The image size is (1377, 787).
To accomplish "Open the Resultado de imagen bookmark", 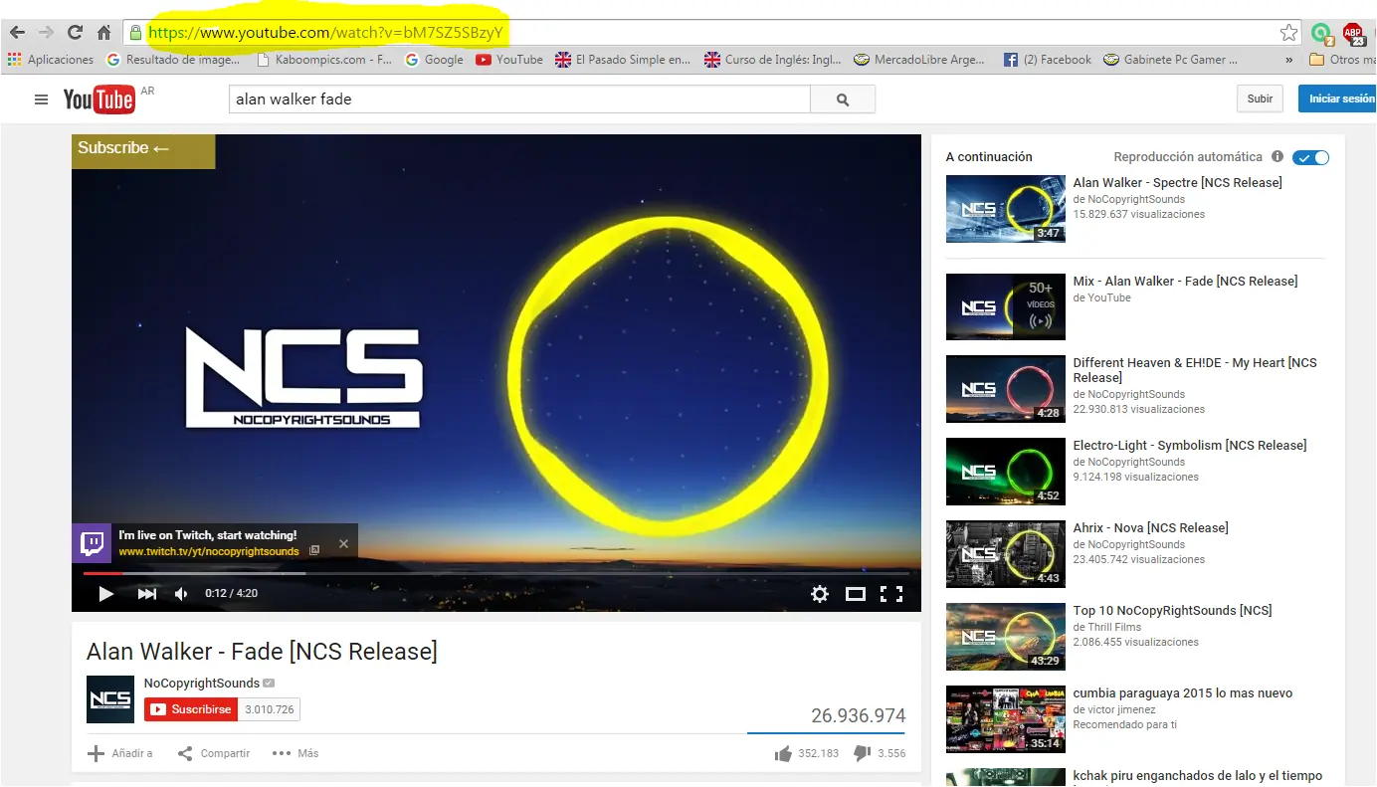I will (x=173, y=60).
